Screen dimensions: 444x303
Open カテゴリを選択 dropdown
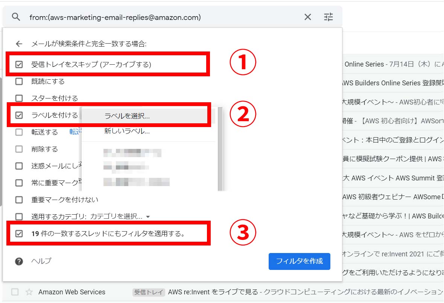point(120,217)
